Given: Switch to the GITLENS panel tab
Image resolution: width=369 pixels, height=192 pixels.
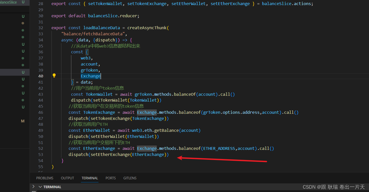Looking at the screenshot, I should click(130, 178).
